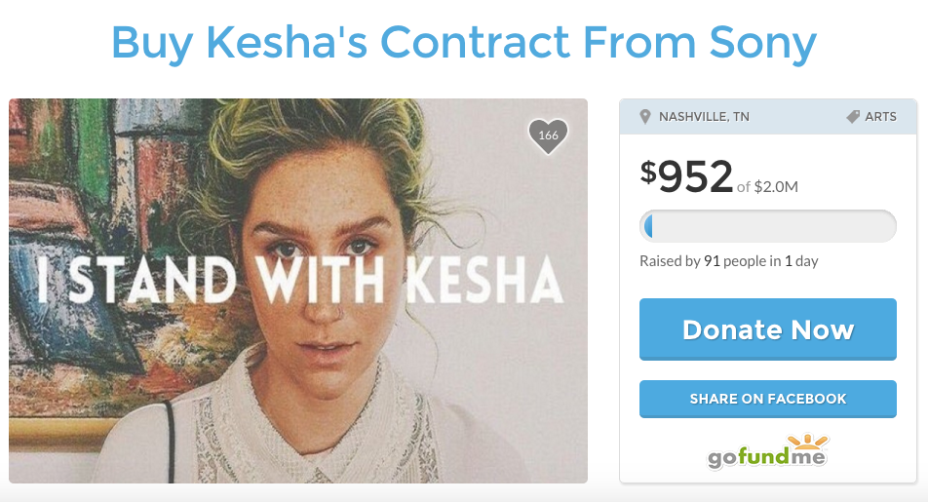
Task: Click Share on Facebook button
Action: tap(767, 399)
